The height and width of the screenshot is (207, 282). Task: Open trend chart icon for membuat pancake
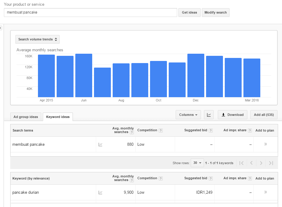coord(100,145)
